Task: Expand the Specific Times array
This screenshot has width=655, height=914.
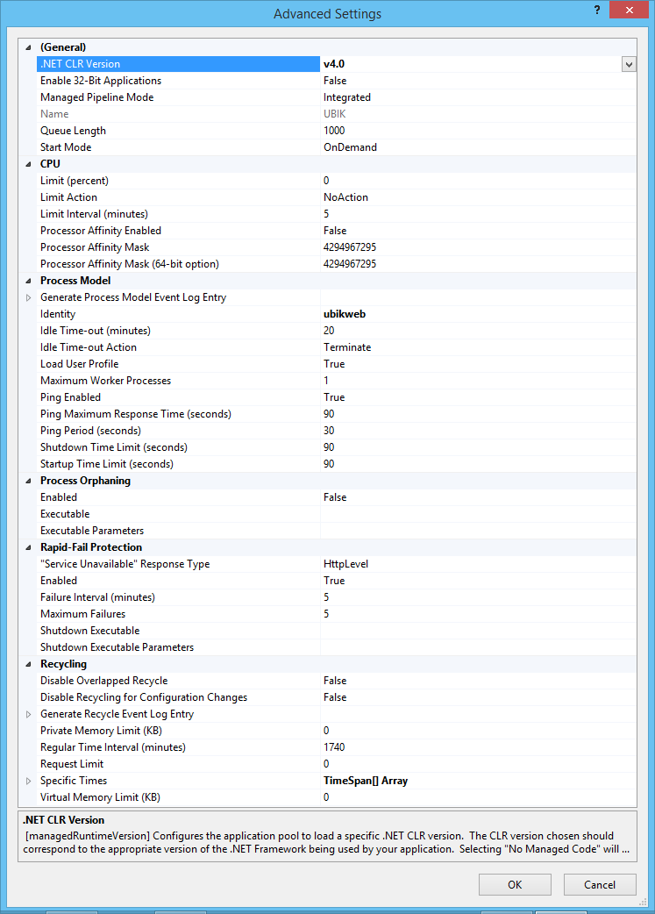Action: (28, 781)
